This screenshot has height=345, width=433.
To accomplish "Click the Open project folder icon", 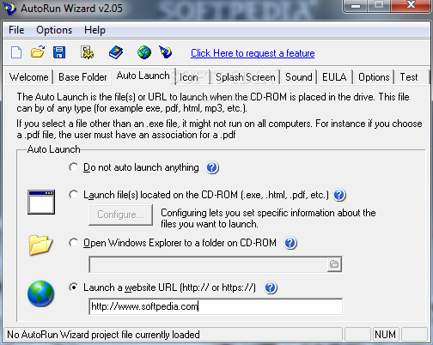I will click(x=38, y=52).
